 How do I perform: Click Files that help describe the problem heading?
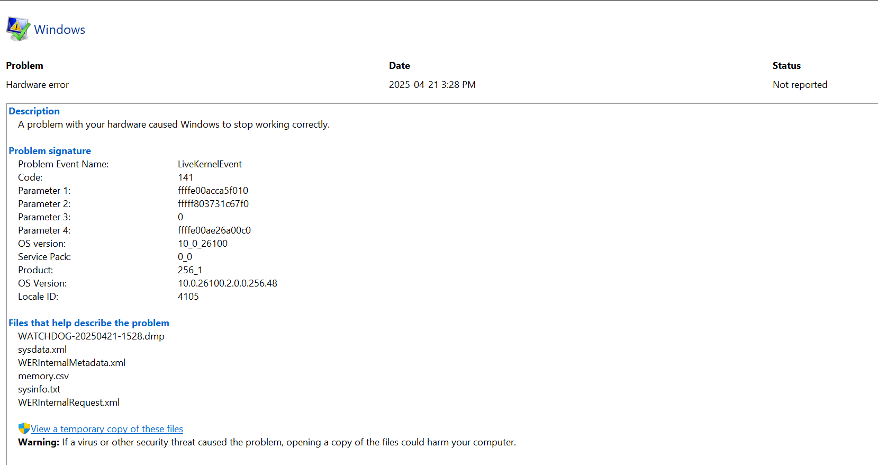pyautogui.click(x=89, y=323)
